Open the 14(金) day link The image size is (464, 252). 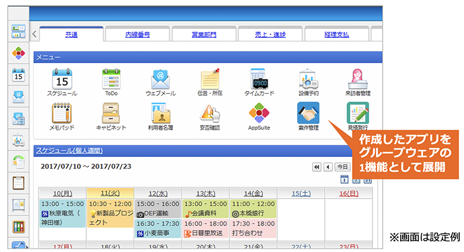[253, 194]
